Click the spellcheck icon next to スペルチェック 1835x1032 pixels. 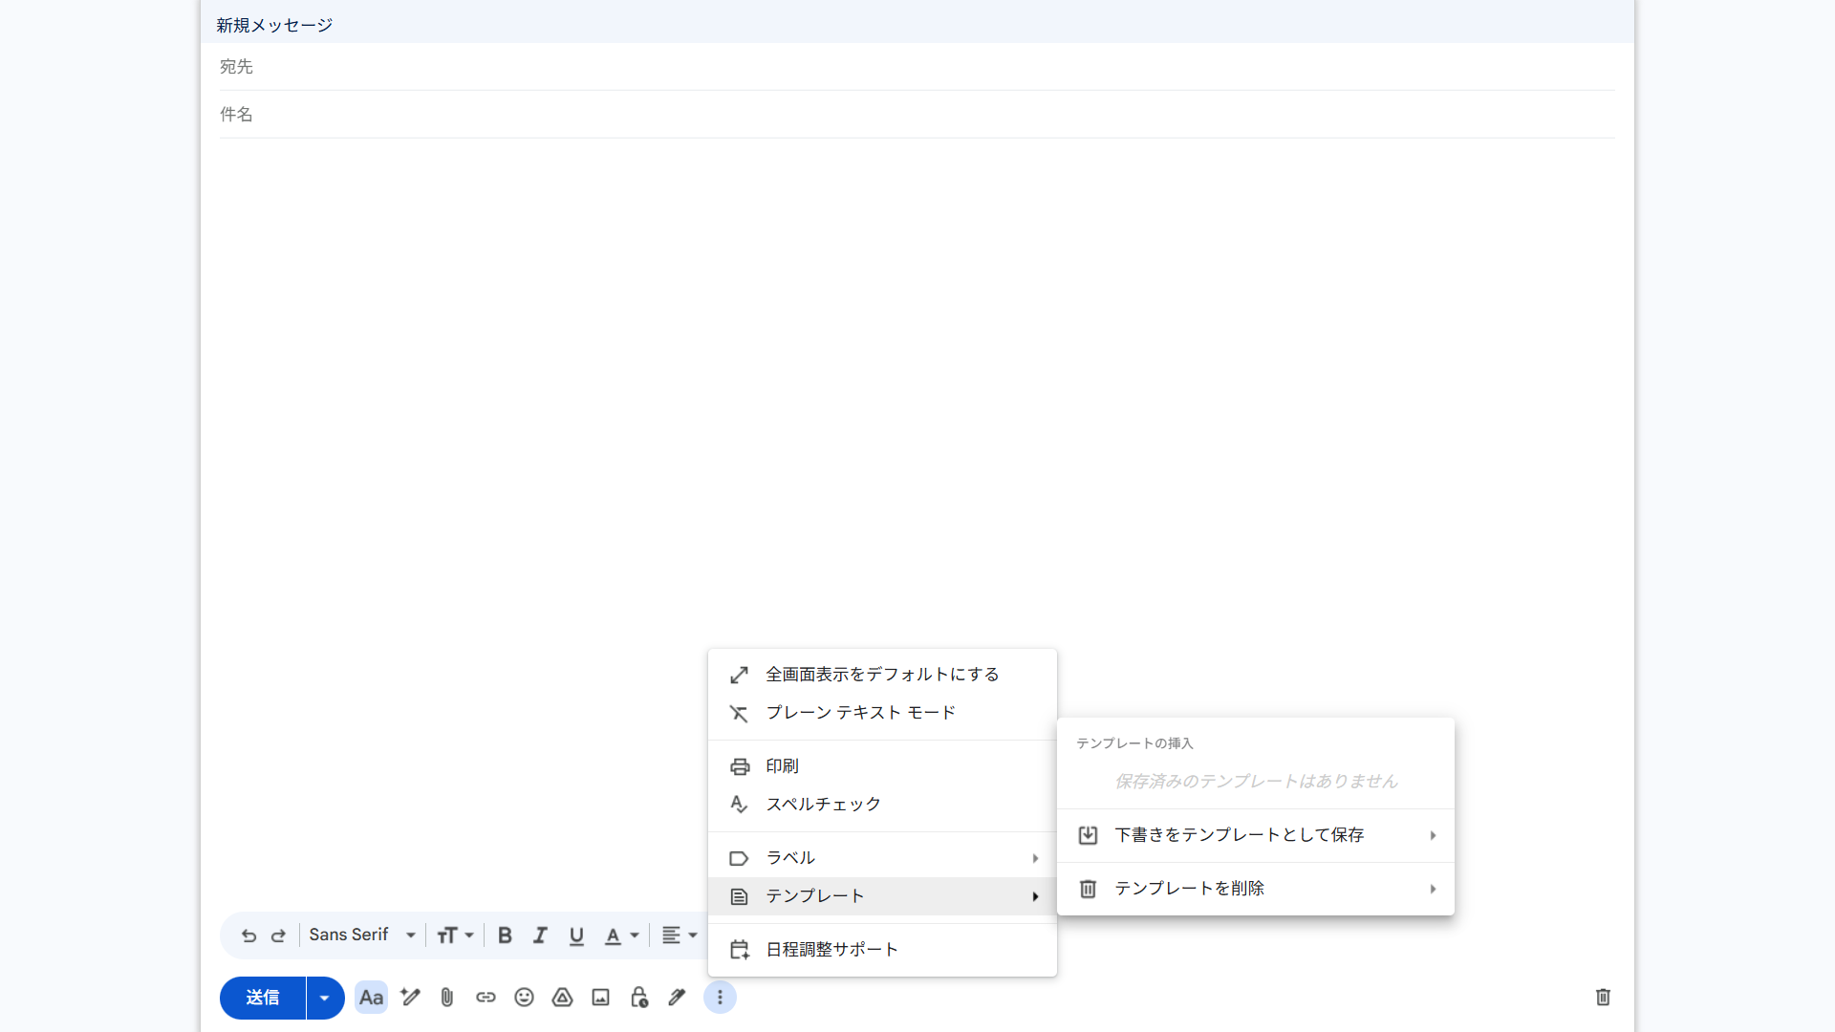point(739,805)
